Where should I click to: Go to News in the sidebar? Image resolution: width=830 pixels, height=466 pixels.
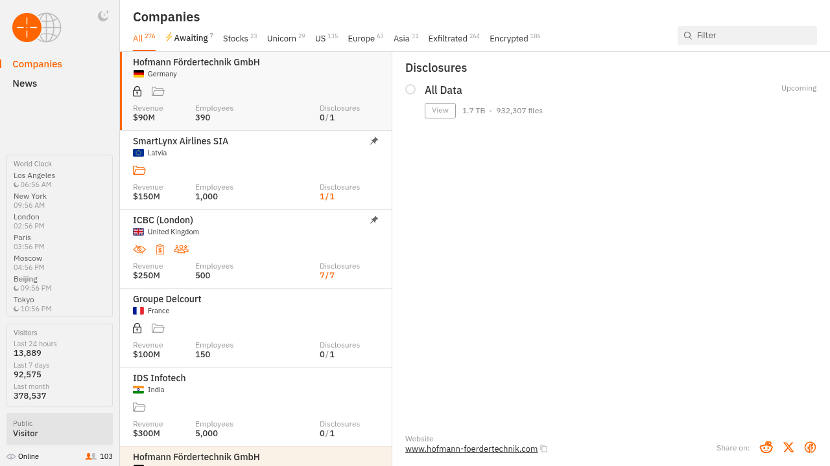coord(25,83)
